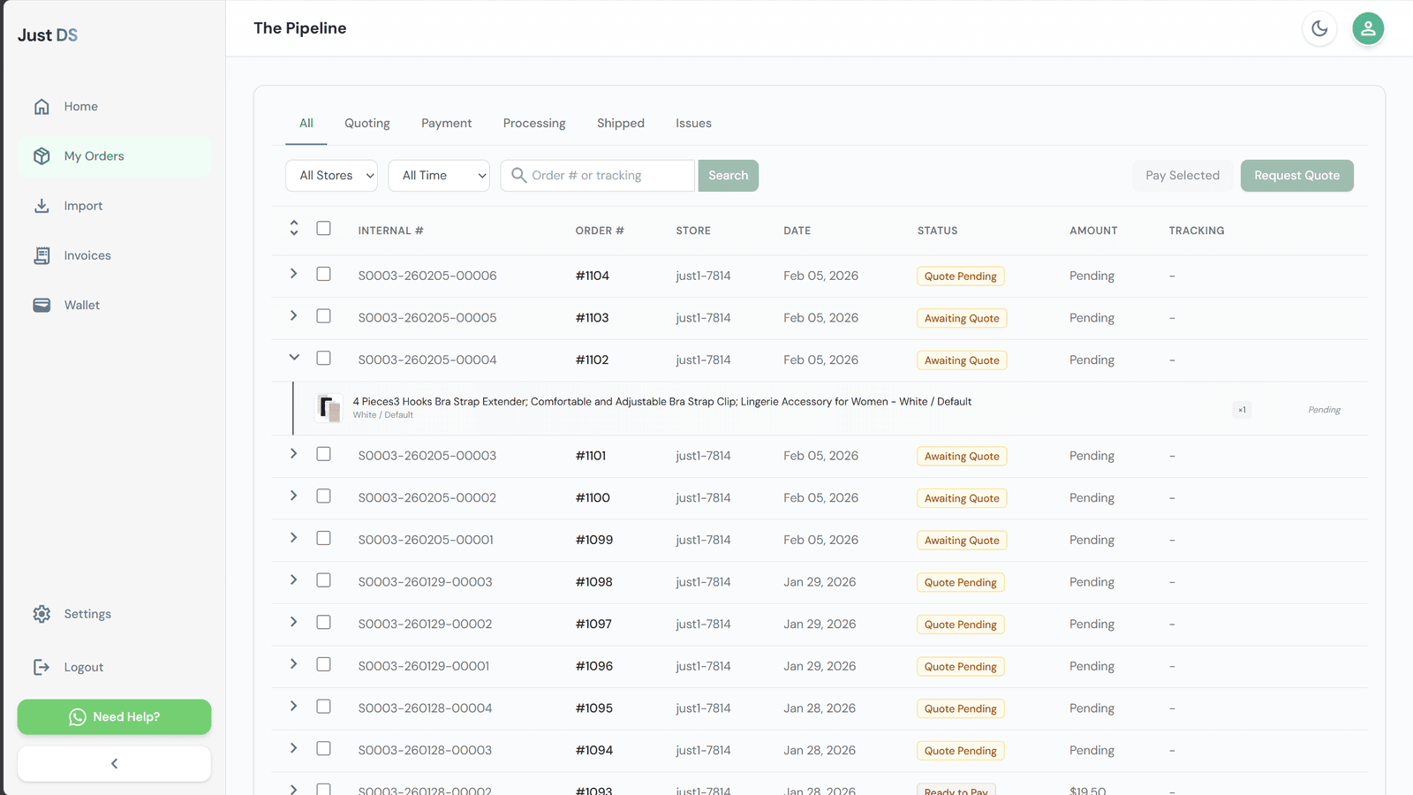
Task: Click the x1 quantity badge
Action: 1242,410
